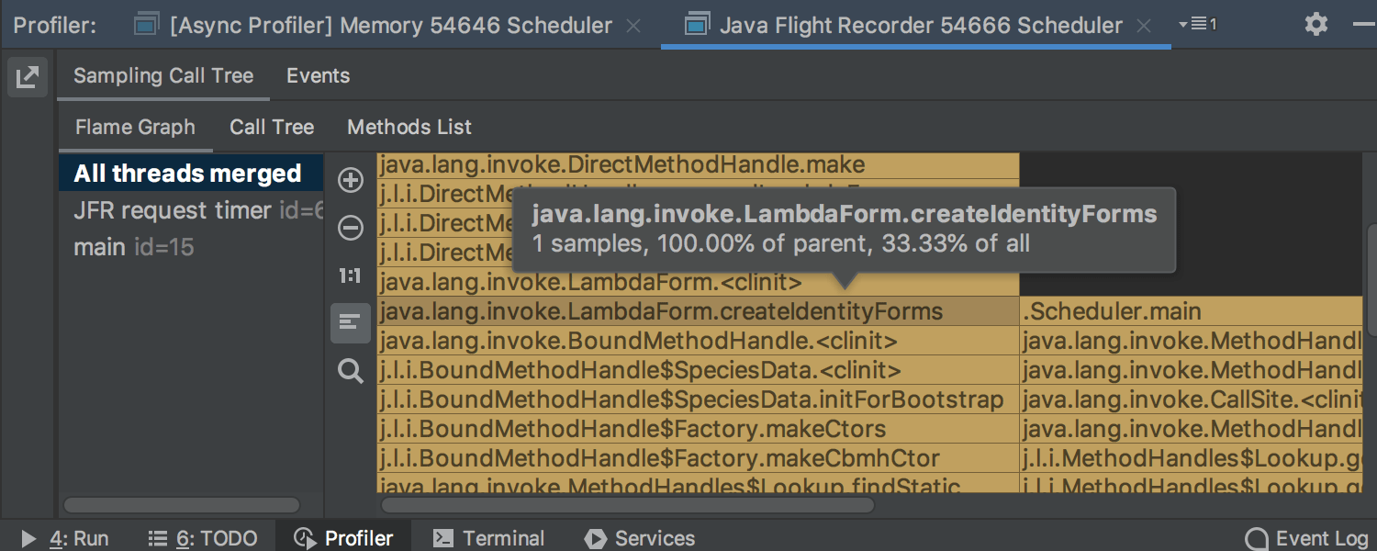Open the profiler settings gear
This screenshot has width=1377, height=551.
pos(1316,24)
